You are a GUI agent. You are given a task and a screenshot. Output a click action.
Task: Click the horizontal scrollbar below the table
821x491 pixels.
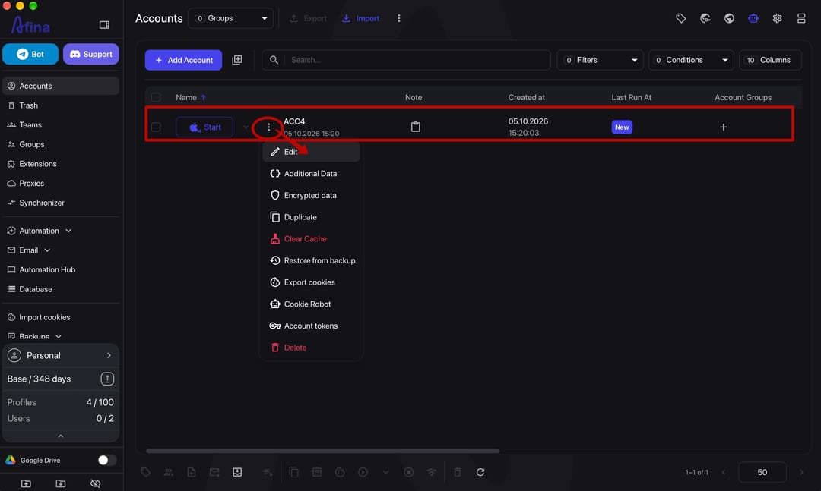click(322, 451)
